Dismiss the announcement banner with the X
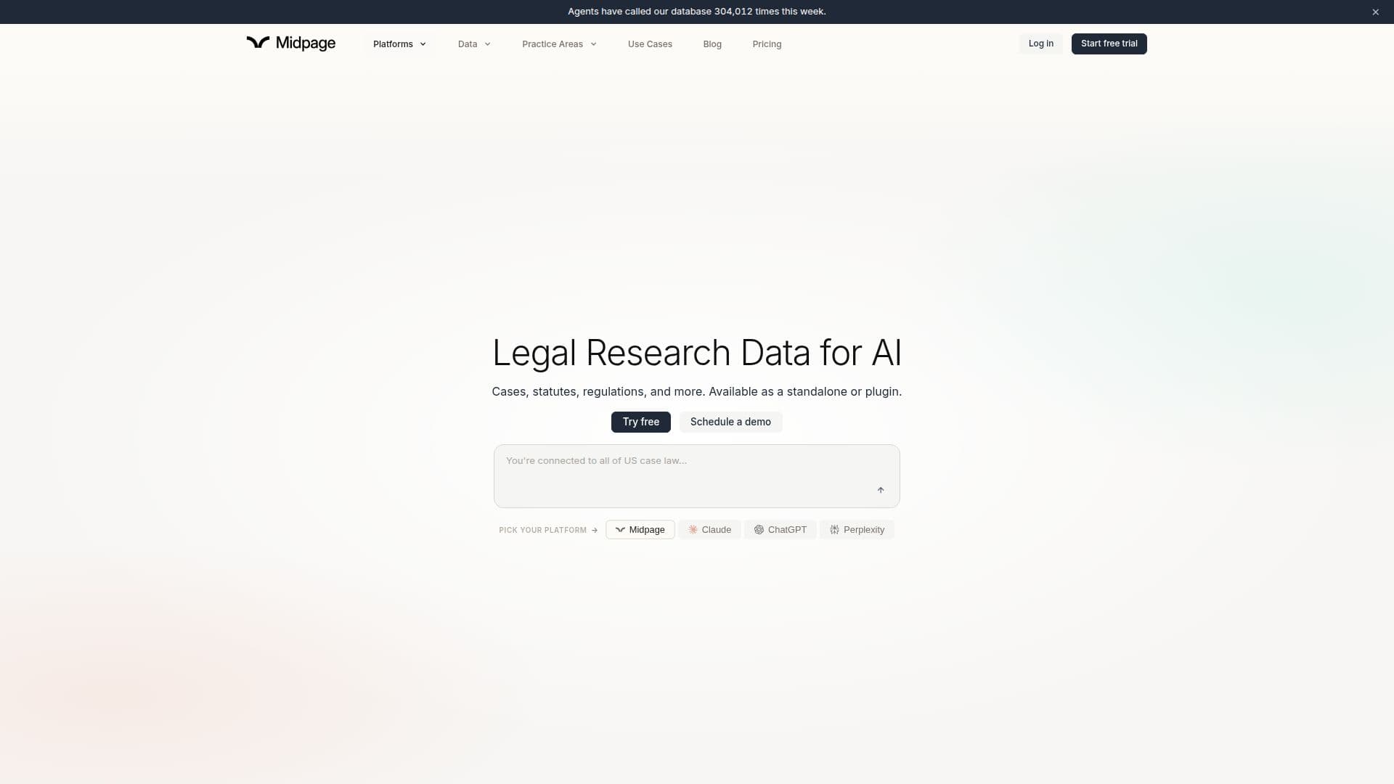The height and width of the screenshot is (784, 1394). (1375, 12)
